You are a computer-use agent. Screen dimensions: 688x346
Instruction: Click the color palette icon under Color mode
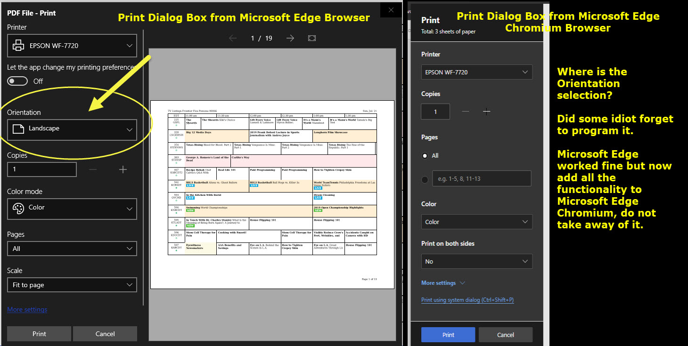point(19,209)
